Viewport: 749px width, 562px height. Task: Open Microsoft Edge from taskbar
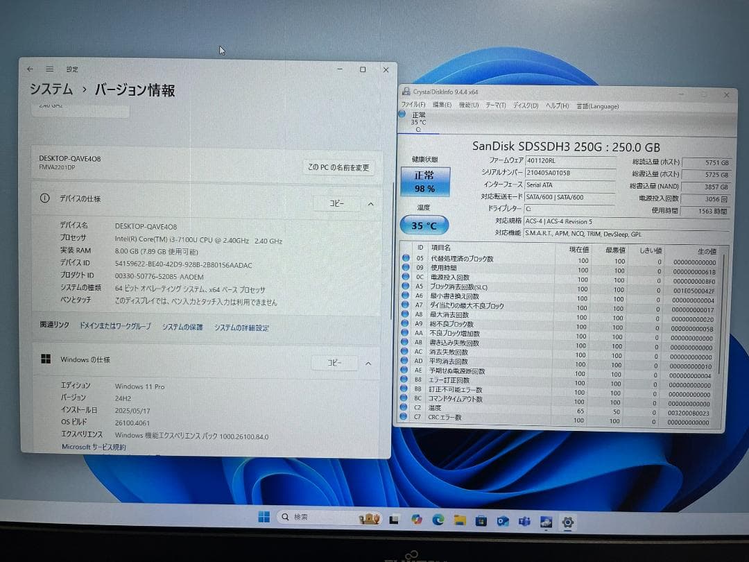438,520
